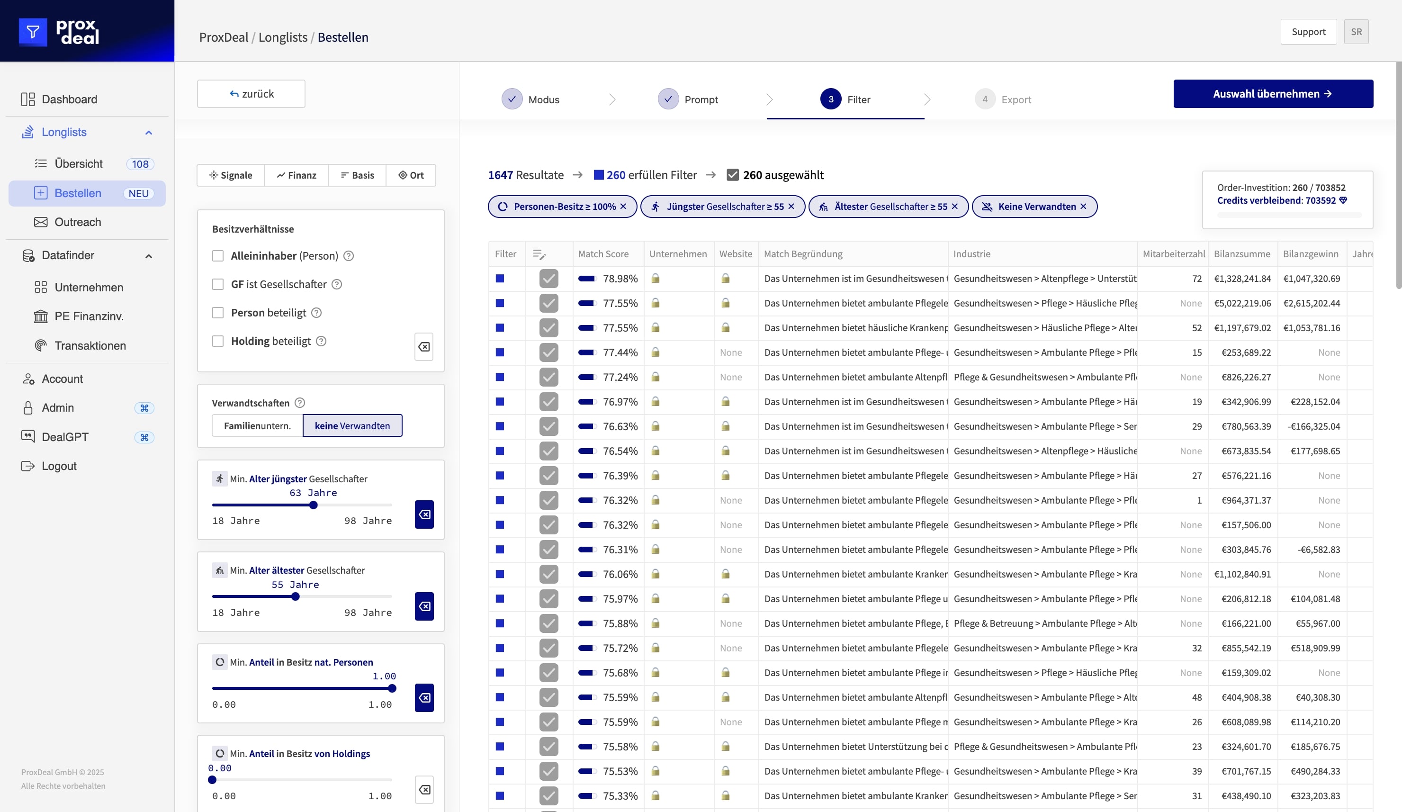Remove the Keine Verwandten filter chip
This screenshot has height=812, width=1402.
point(1083,207)
